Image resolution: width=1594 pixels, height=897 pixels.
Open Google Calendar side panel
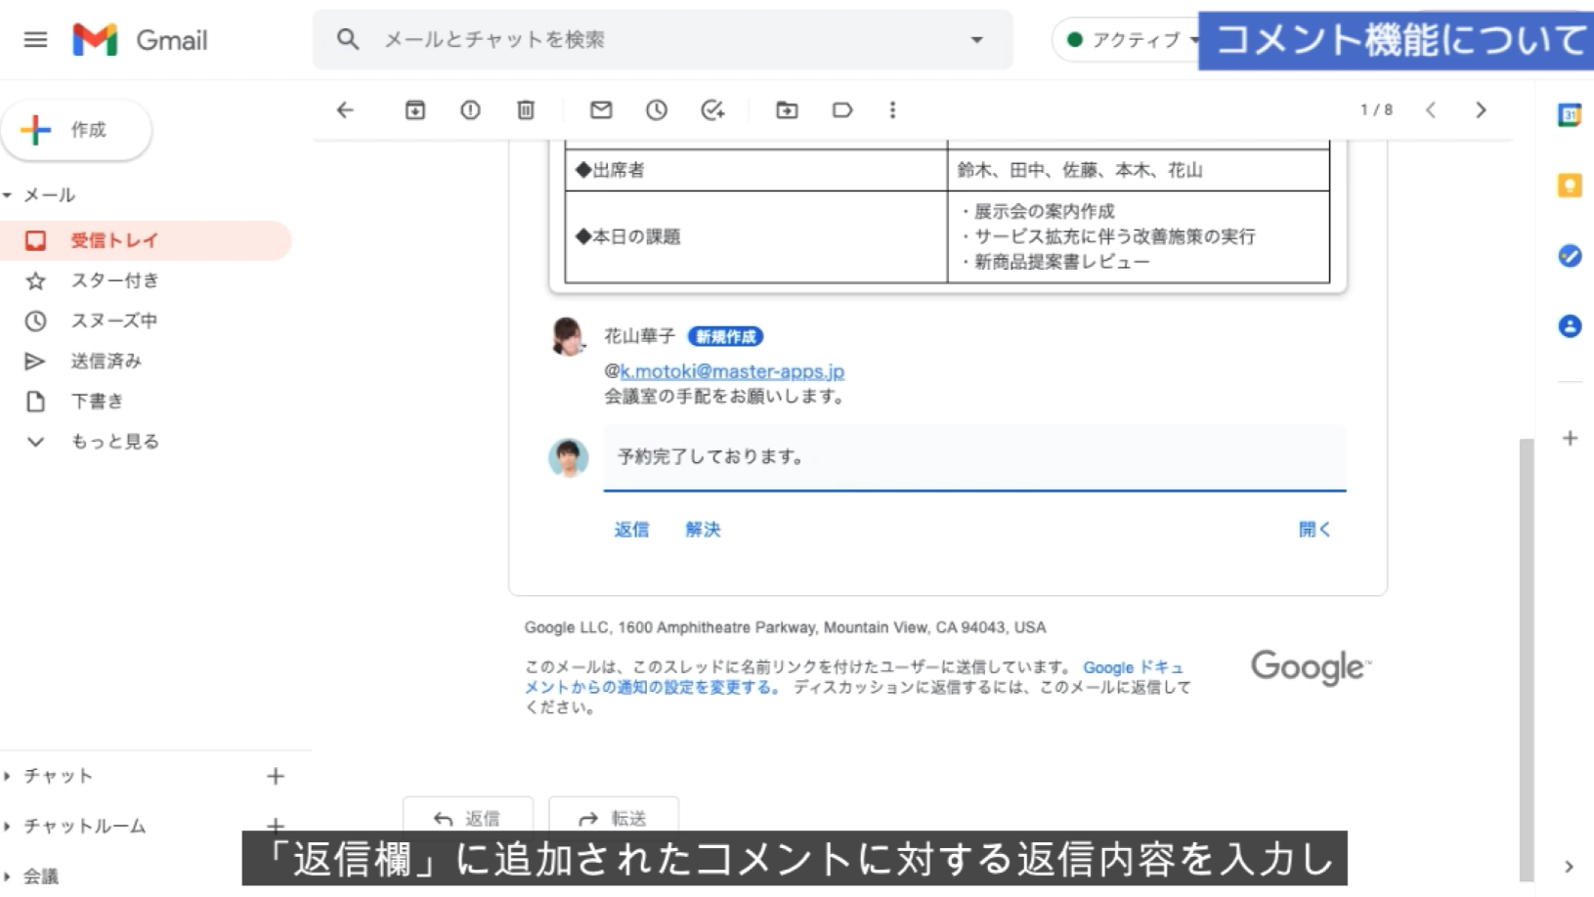click(x=1570, y=114)
